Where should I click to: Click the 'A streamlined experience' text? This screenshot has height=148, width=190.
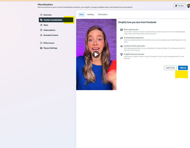pyautogui.click(x=134, y=38)
